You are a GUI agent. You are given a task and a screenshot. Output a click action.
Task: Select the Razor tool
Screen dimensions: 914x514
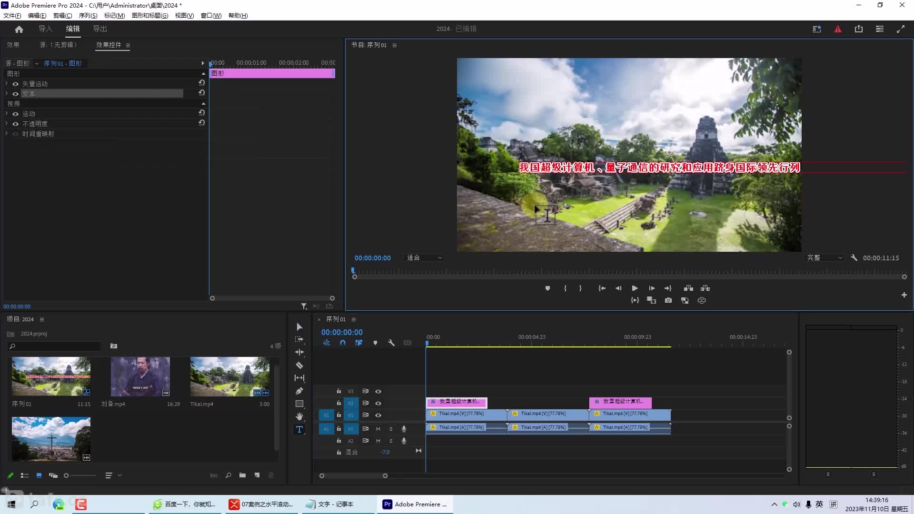(299, 365)
